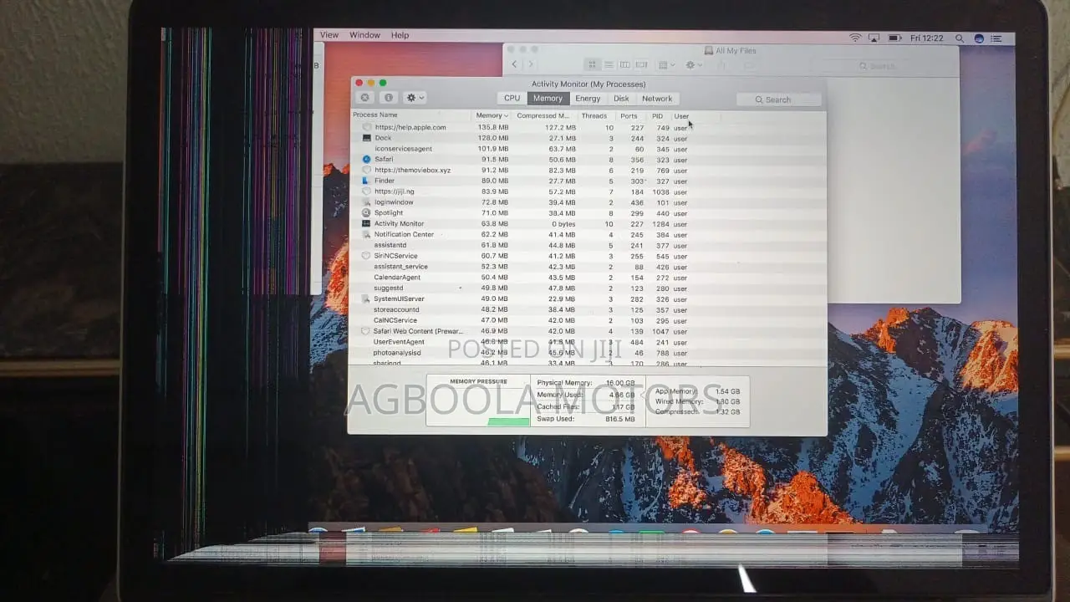
Task: Click the Wi-Fi status icon
Action: [x=855, y=38]
